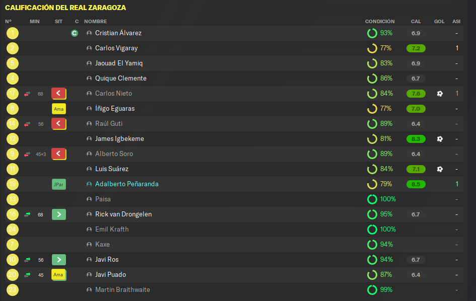Open Adalberto Peñaranda's player profile link
This screenshot has height=301, width=476.
click(127, 184)
